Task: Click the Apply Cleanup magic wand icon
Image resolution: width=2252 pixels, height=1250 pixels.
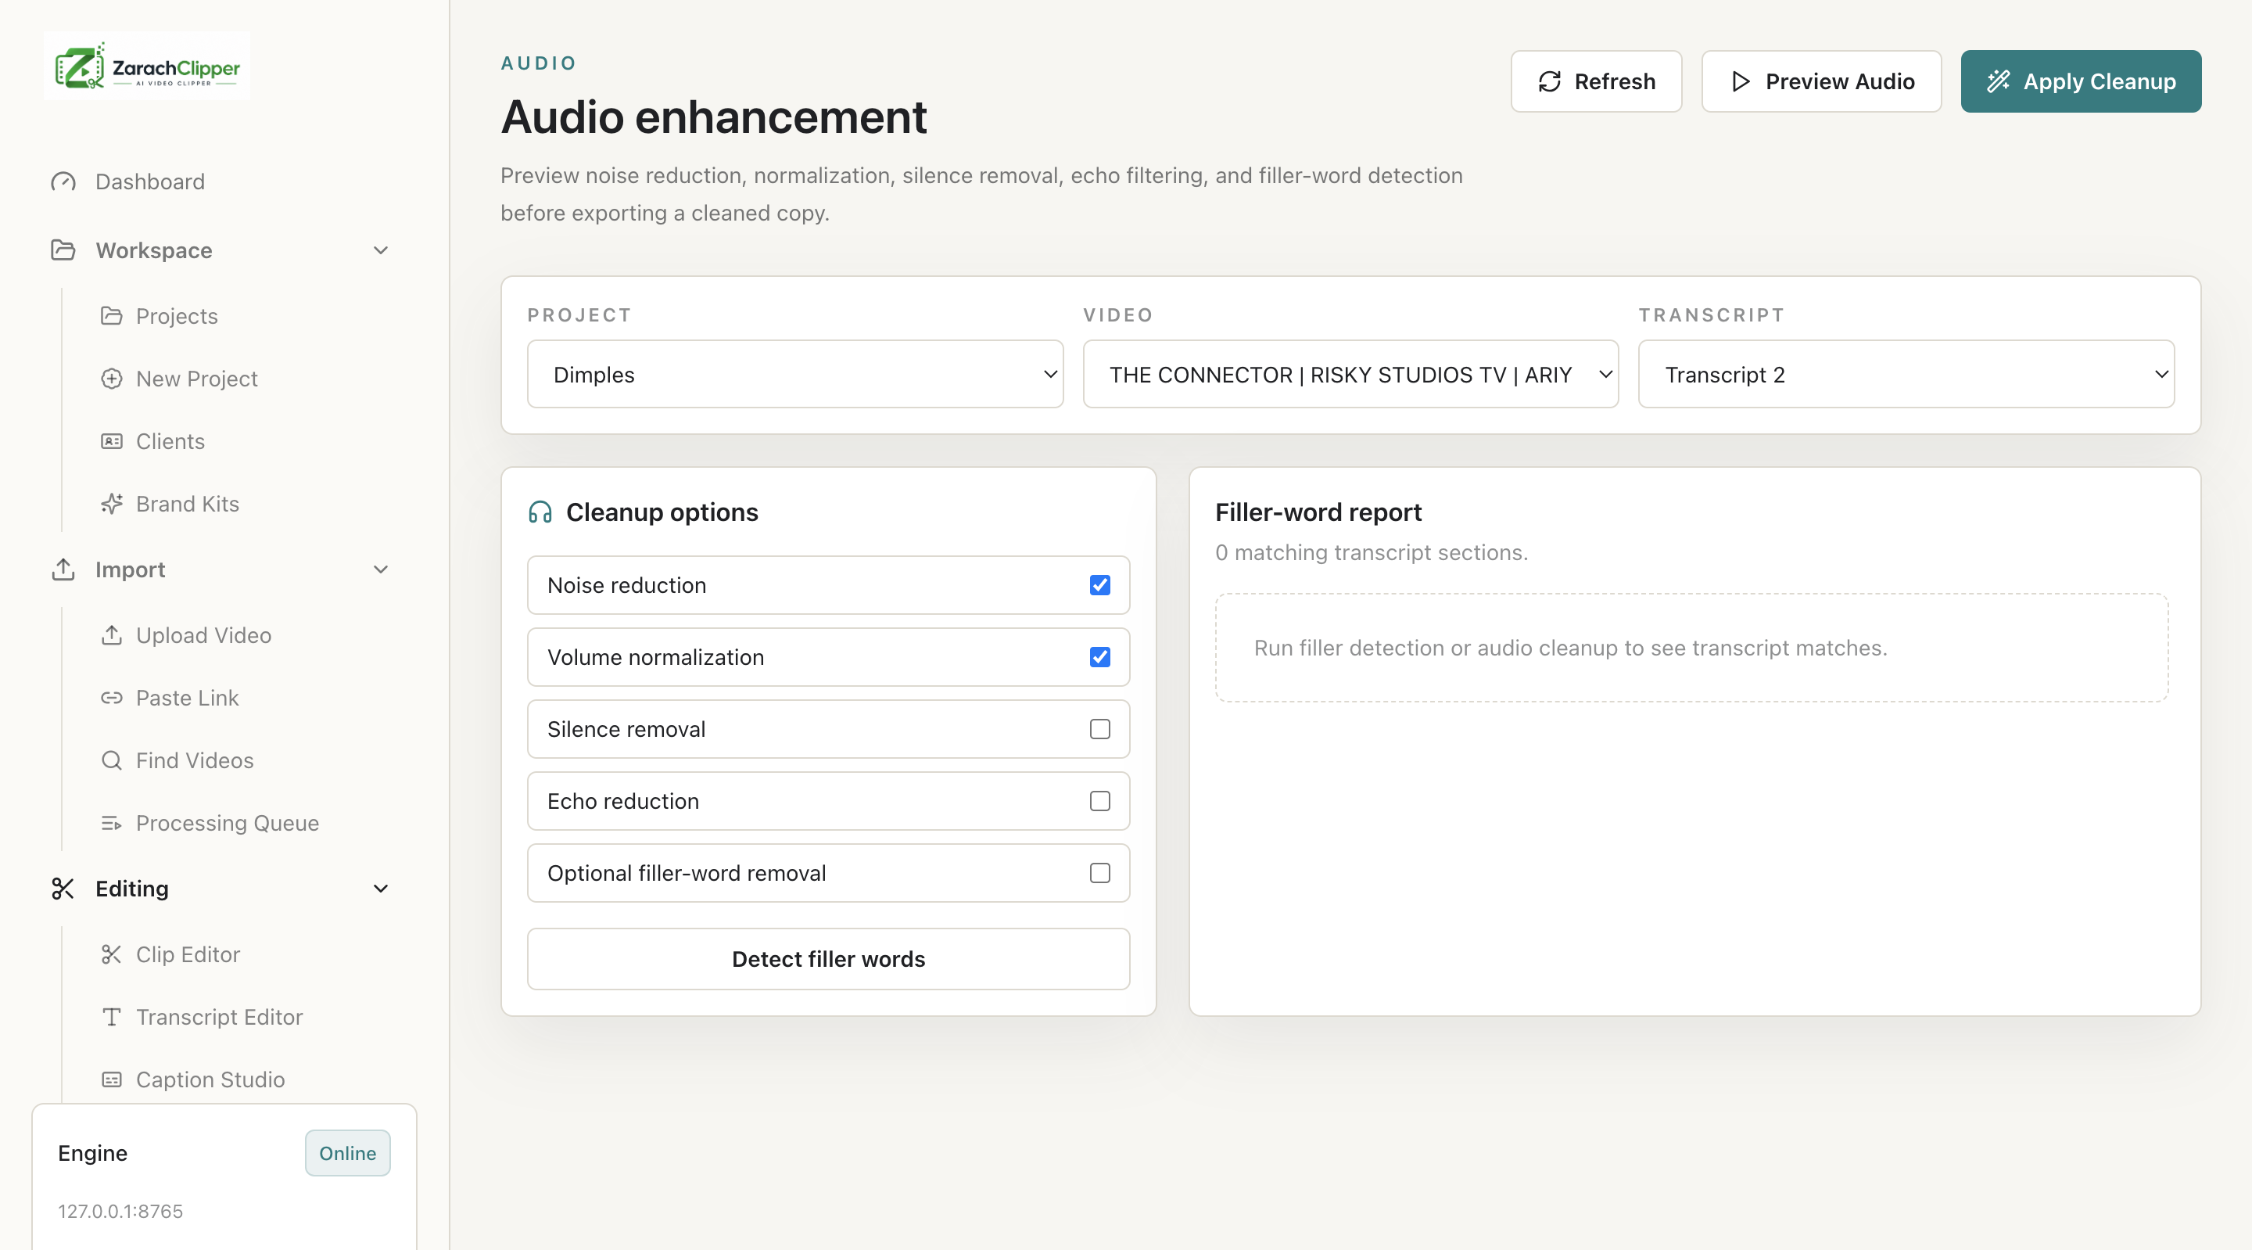Action: coord(1999,81)
